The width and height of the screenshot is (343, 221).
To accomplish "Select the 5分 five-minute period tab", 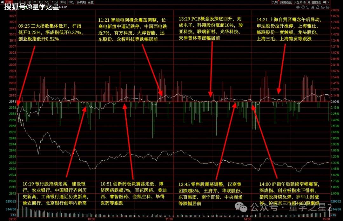I will click(47, 2).
